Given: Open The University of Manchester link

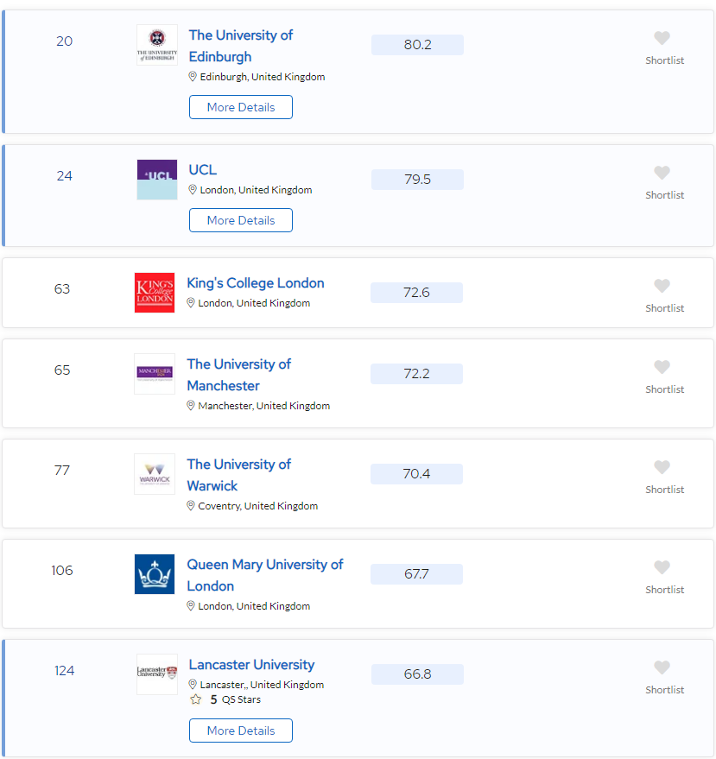Looking at the screenshot, I should tap(239, 375).
